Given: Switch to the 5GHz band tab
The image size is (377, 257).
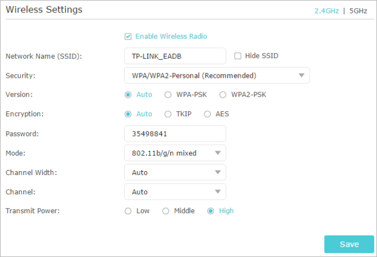Looking at the screenshot, I should tap(358, 10).
